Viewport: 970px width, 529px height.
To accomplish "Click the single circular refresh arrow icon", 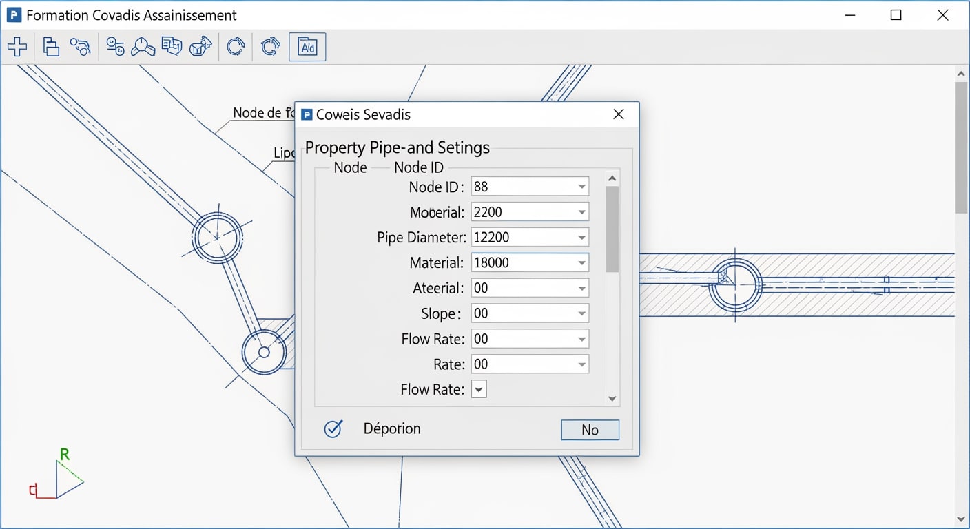I will 236,47.
